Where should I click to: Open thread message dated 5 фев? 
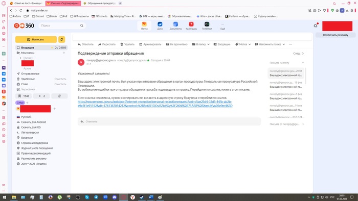(285, 96)
